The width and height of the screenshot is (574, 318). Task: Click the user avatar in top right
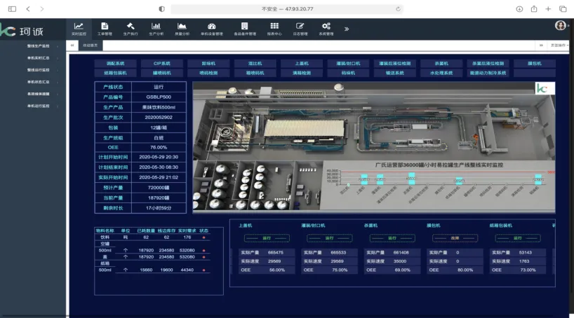[x=560, y=26]
